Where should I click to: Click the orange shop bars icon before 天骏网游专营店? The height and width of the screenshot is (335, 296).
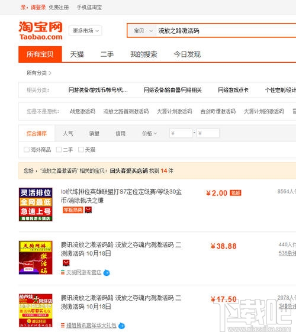click(63, 272)
